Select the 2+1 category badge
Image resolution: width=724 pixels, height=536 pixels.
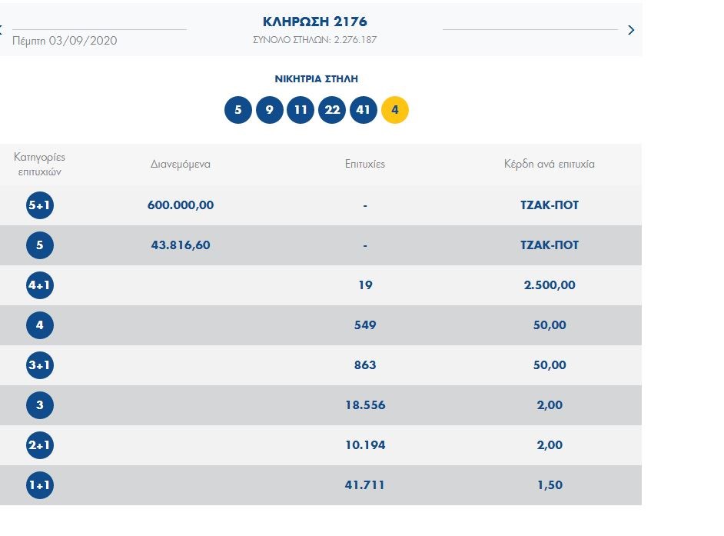point(40,445)
